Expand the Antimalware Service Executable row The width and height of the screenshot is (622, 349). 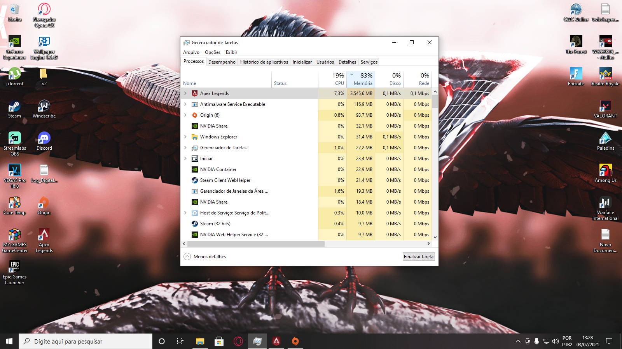(185, 104)
